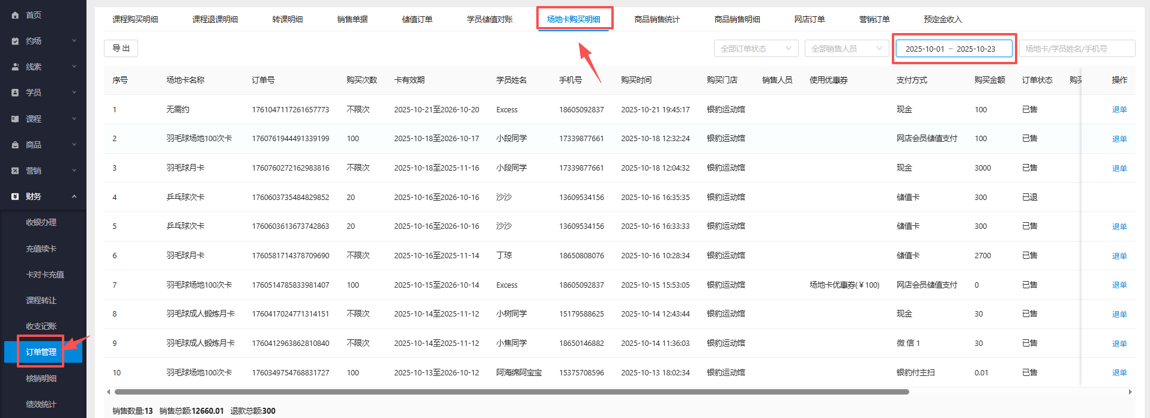
Task: Click the scrollbar right arrow under the table
Action: pyautogui.click(x=1130, y=392)
